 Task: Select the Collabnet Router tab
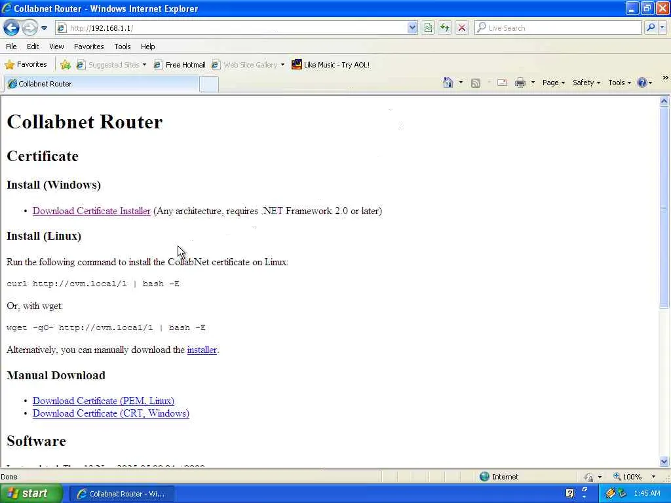pyautogui.click(x=102, y=84)
